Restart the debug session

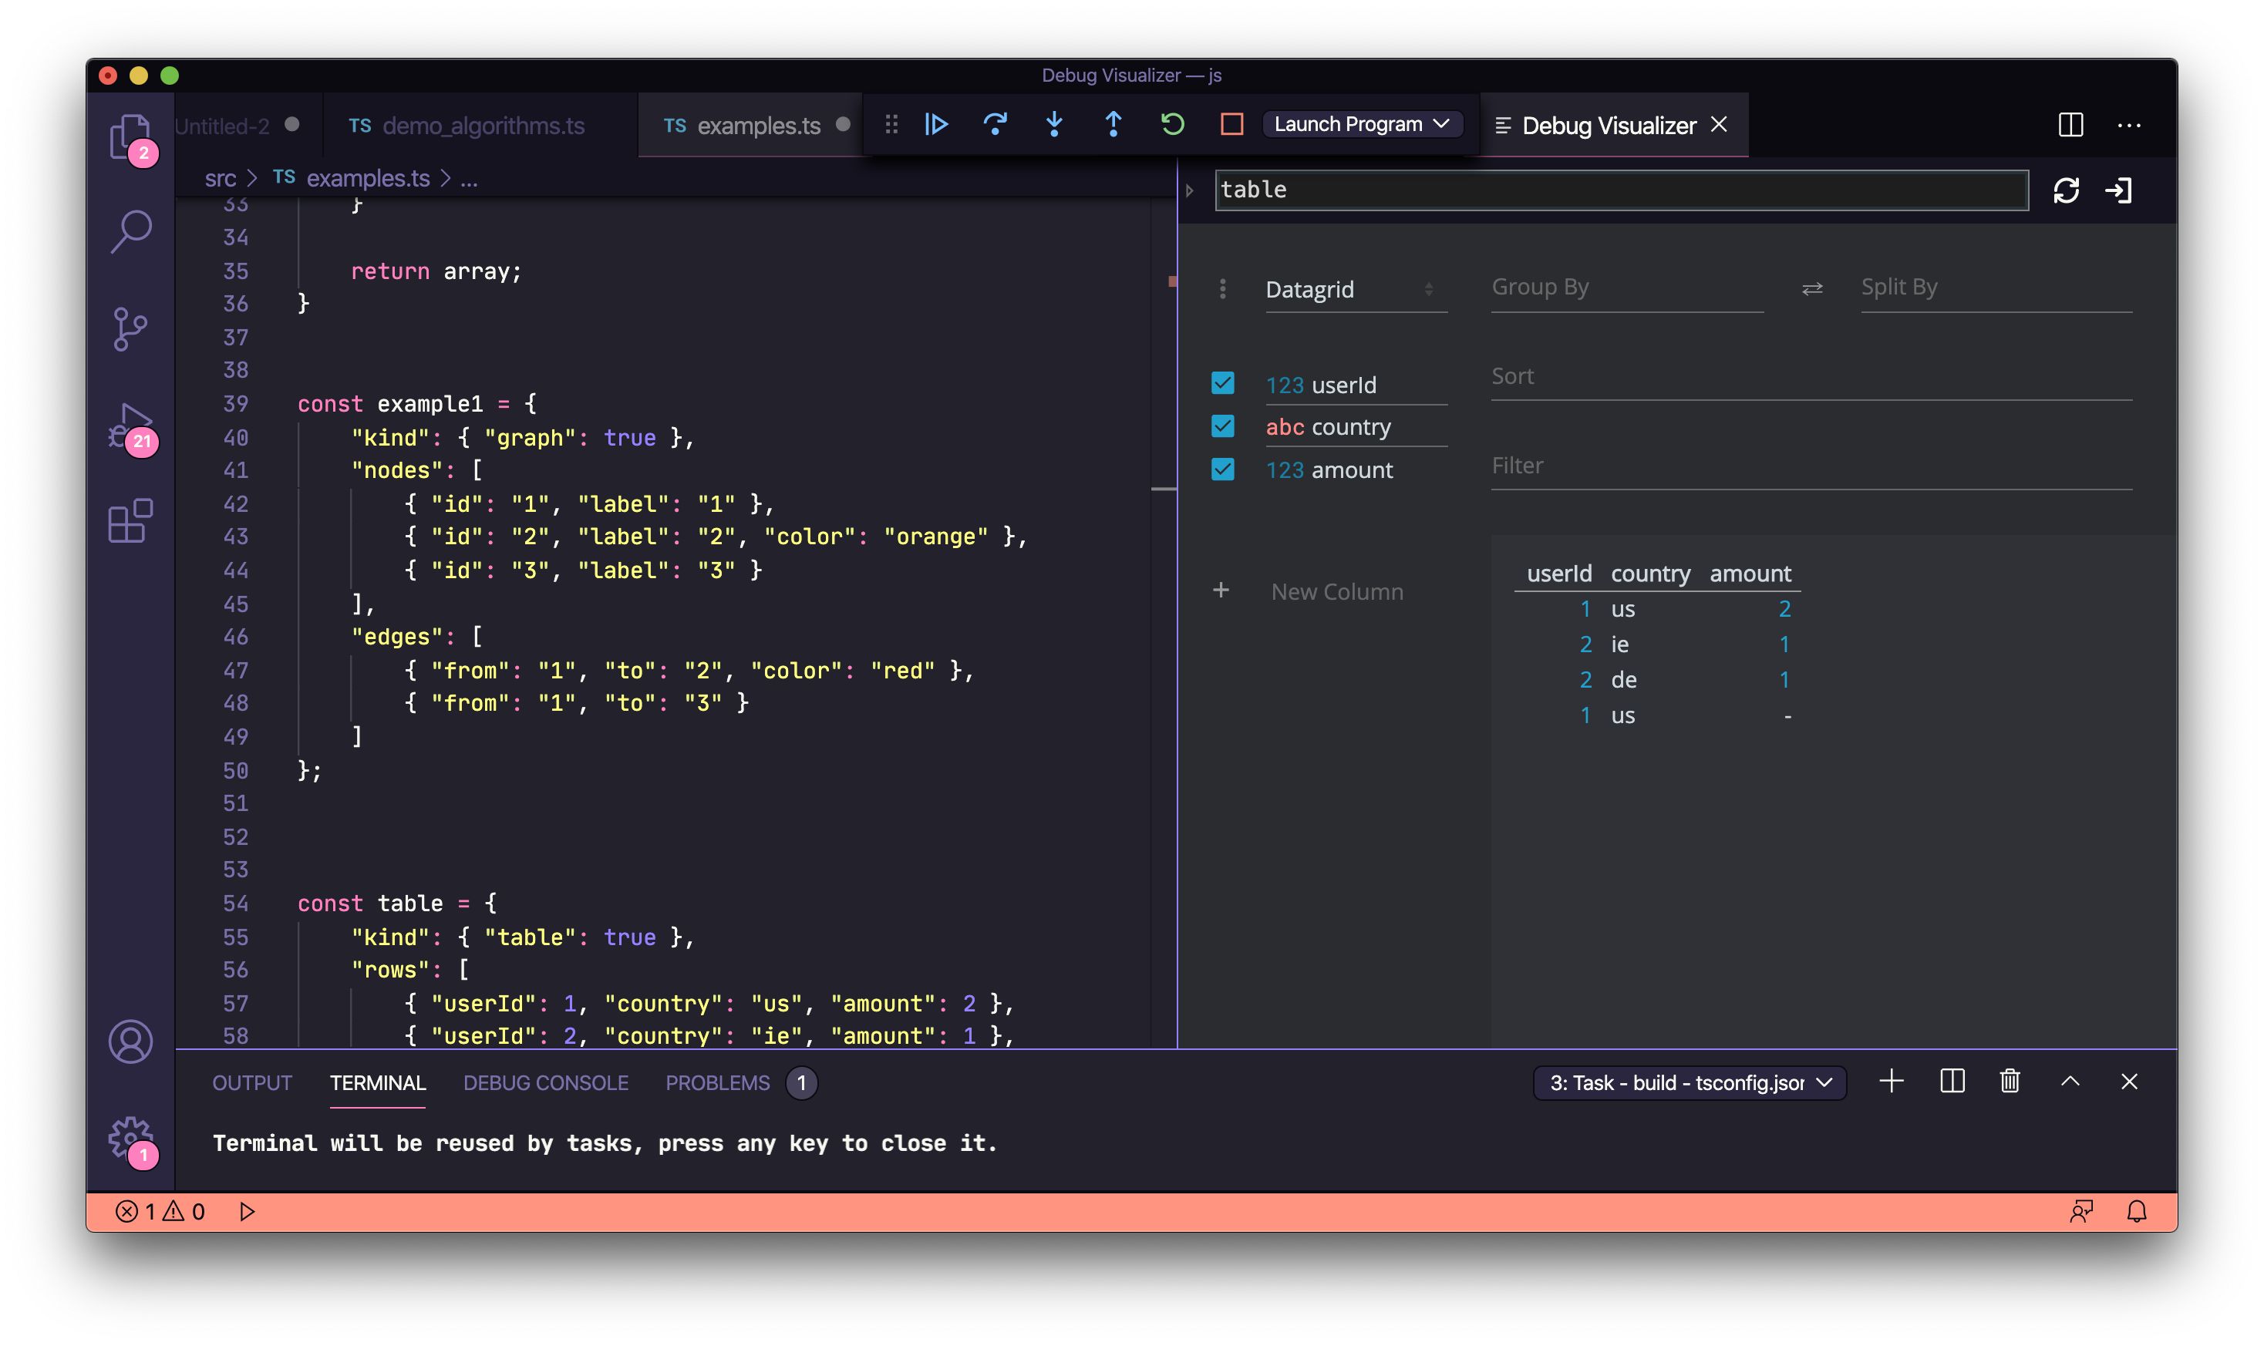pyautogui.click(x=1172, y=124)
